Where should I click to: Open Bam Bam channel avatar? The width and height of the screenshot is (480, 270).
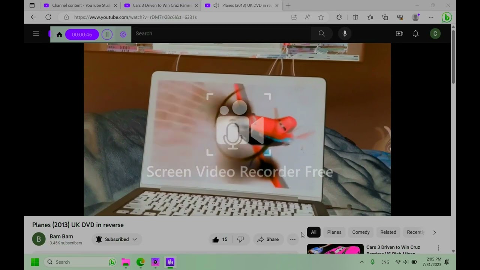[x=39, y=239]
